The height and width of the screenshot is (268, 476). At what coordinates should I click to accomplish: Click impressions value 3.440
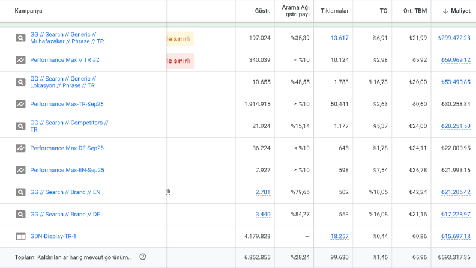(262, 214)
